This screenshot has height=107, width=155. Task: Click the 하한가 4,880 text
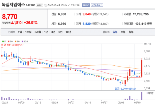click(x=100, y=24)
